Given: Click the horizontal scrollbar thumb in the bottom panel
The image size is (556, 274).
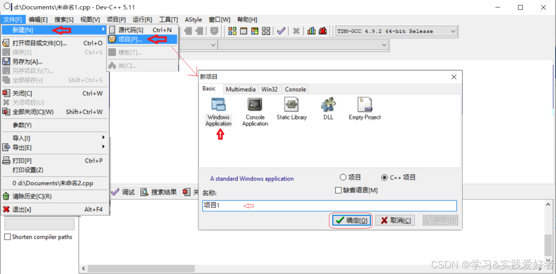Looking at the screenshot, I should click(141, 268).
